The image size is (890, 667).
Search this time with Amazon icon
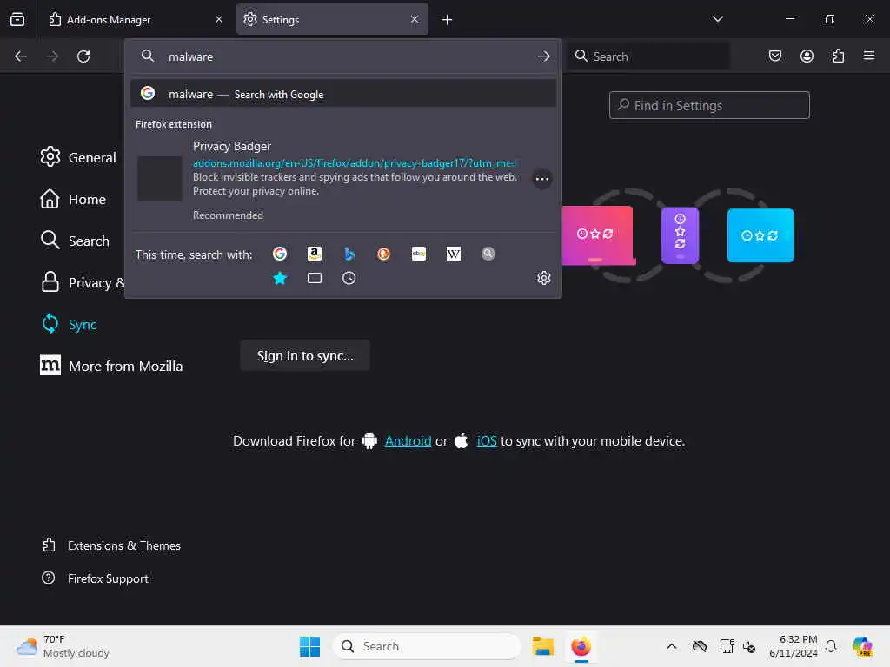pyautogui.click(x=315, y=254)
